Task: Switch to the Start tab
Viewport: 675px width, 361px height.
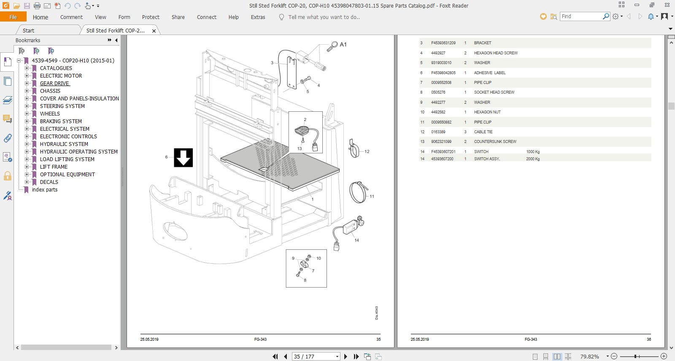Action: click(29, 30)
